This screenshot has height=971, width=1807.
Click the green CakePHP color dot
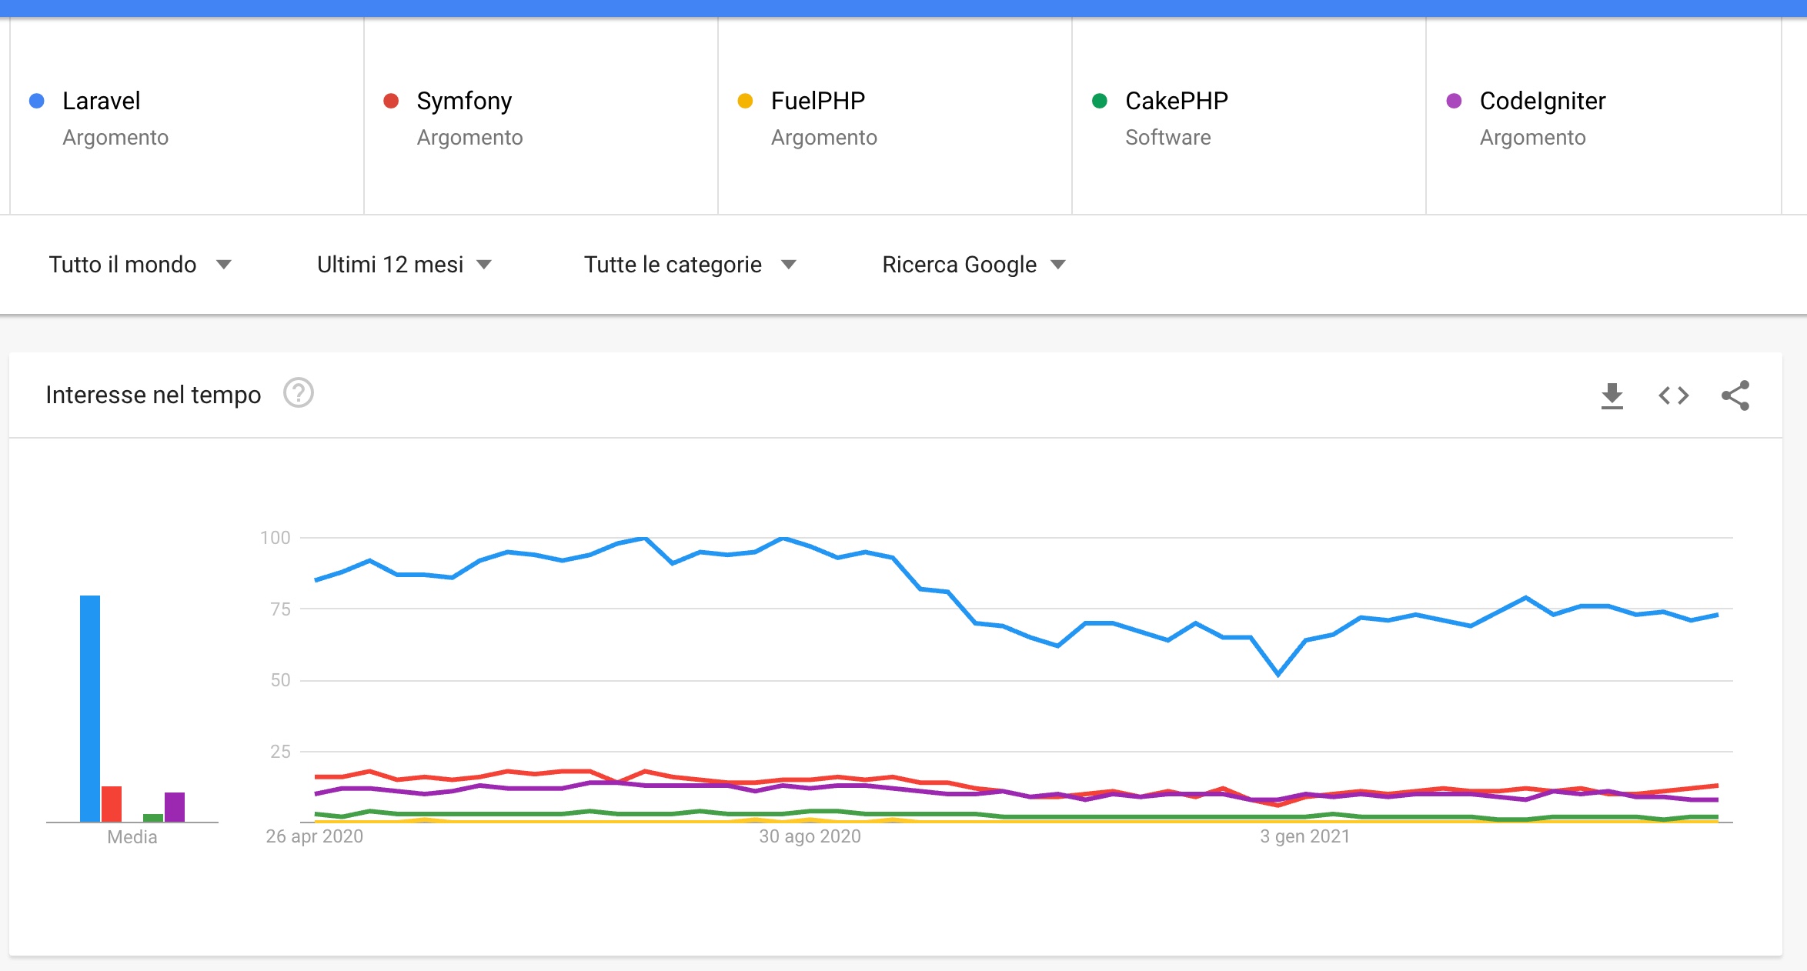click(x=1100, y=101)
